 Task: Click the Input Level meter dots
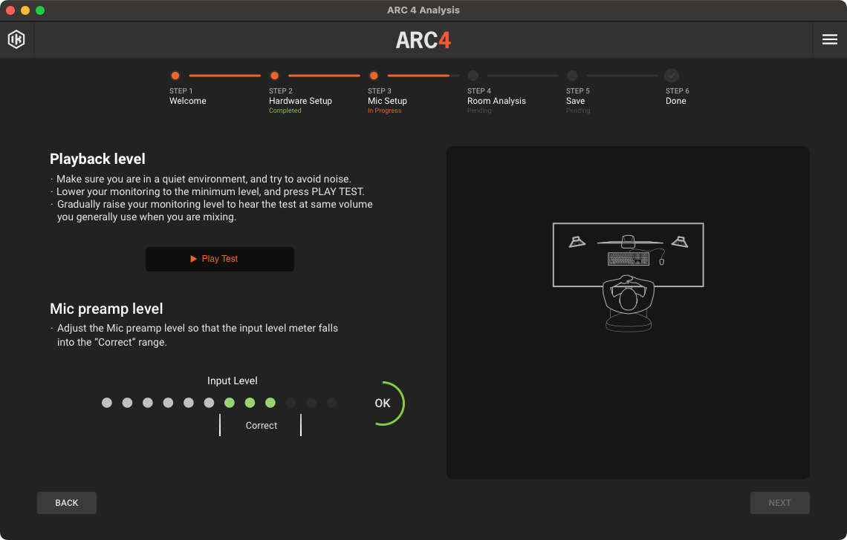(219, 403)
